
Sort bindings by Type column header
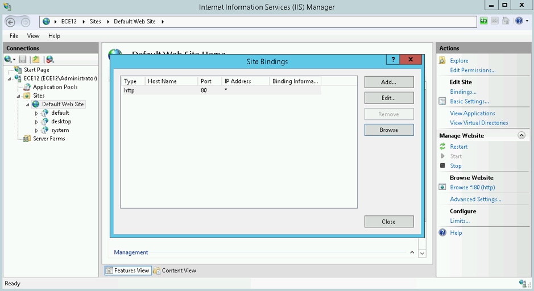click(133, 81)
